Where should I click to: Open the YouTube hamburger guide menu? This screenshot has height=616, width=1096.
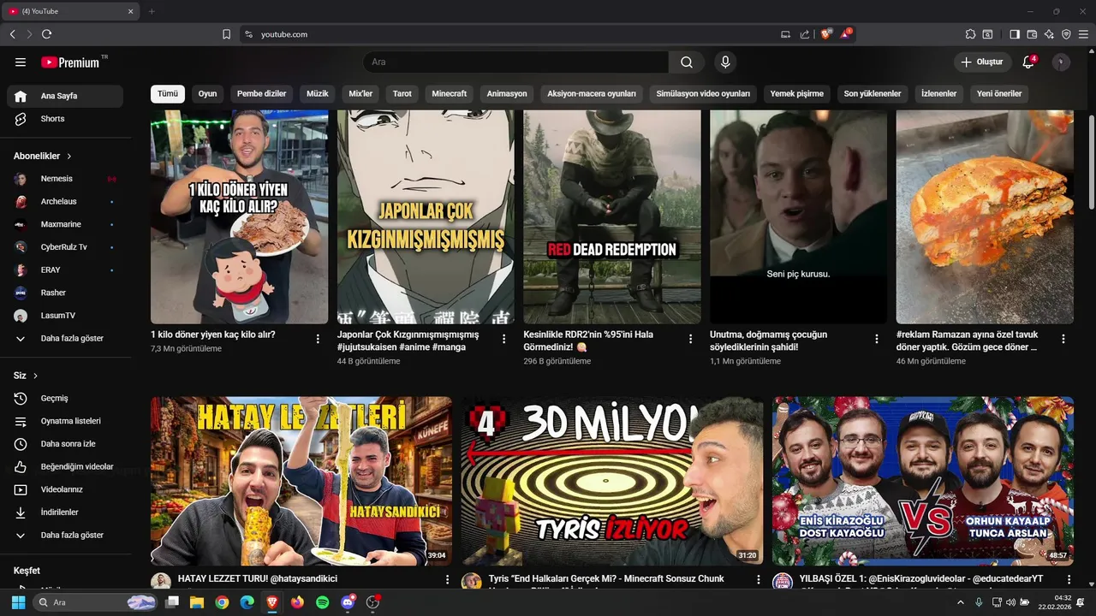tap(21, 62)
